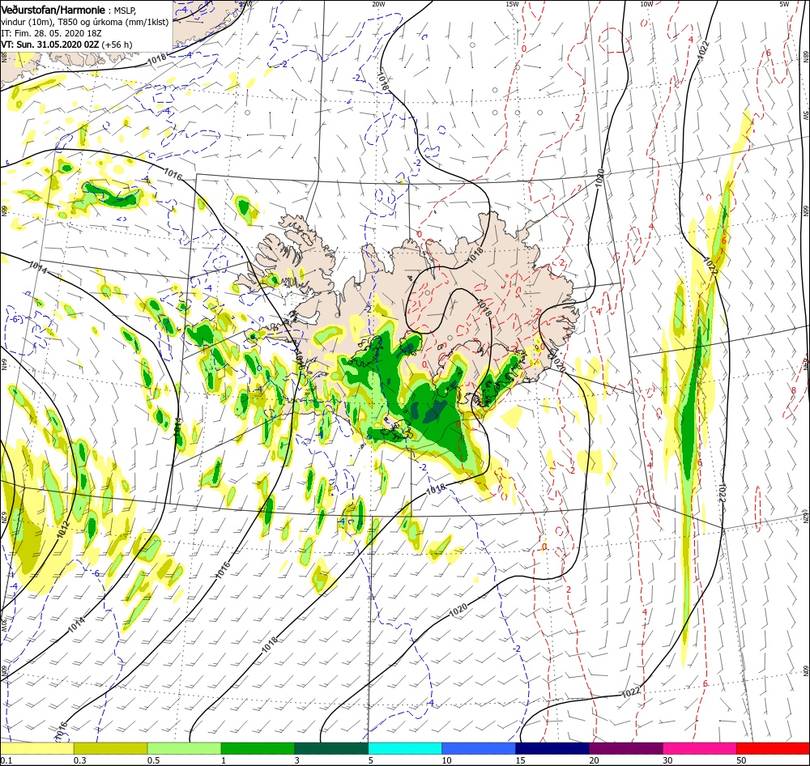Choose the purple 20 mm legend swatch
This screenshot has height=766, width=810.
click(625, 748)
